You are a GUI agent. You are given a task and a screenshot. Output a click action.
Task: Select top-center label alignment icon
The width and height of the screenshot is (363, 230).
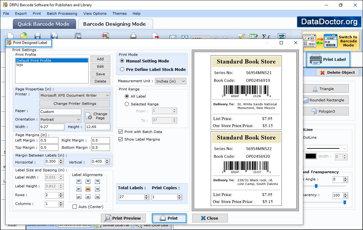88,181
